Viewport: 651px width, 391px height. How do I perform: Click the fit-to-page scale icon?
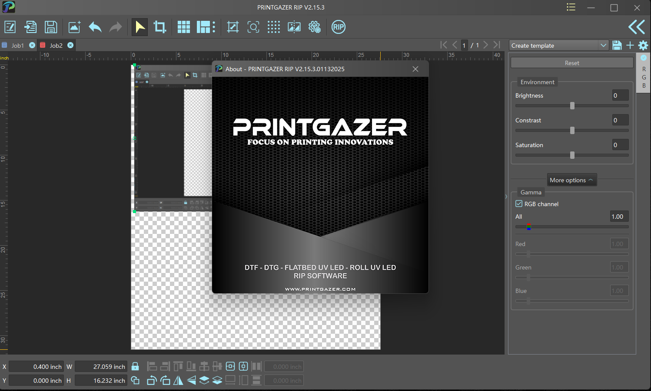233,27
